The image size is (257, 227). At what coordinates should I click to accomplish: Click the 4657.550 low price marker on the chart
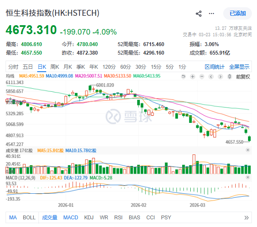pos(234,142)
